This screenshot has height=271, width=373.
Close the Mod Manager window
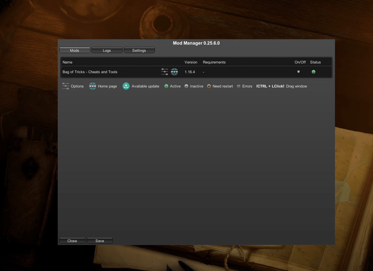coord(72,241)
